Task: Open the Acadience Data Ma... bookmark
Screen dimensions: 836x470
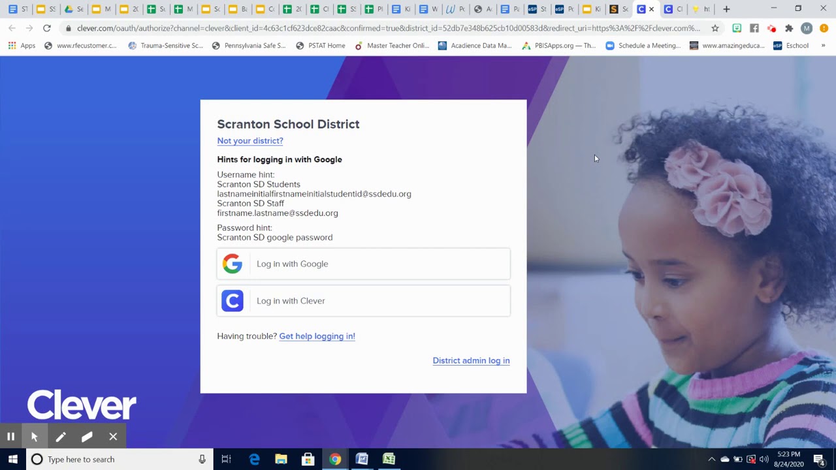Action: point(475,46)
